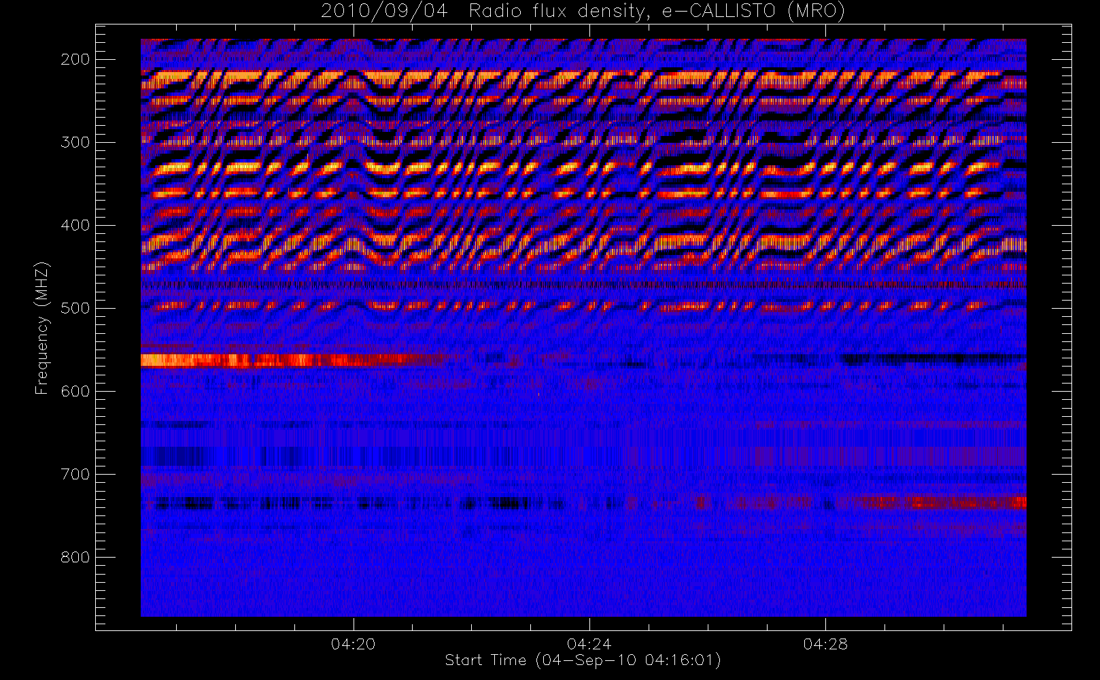Click the 04:28 time tick label
The width and height of the screenshot is (1100, 680).
825,644
